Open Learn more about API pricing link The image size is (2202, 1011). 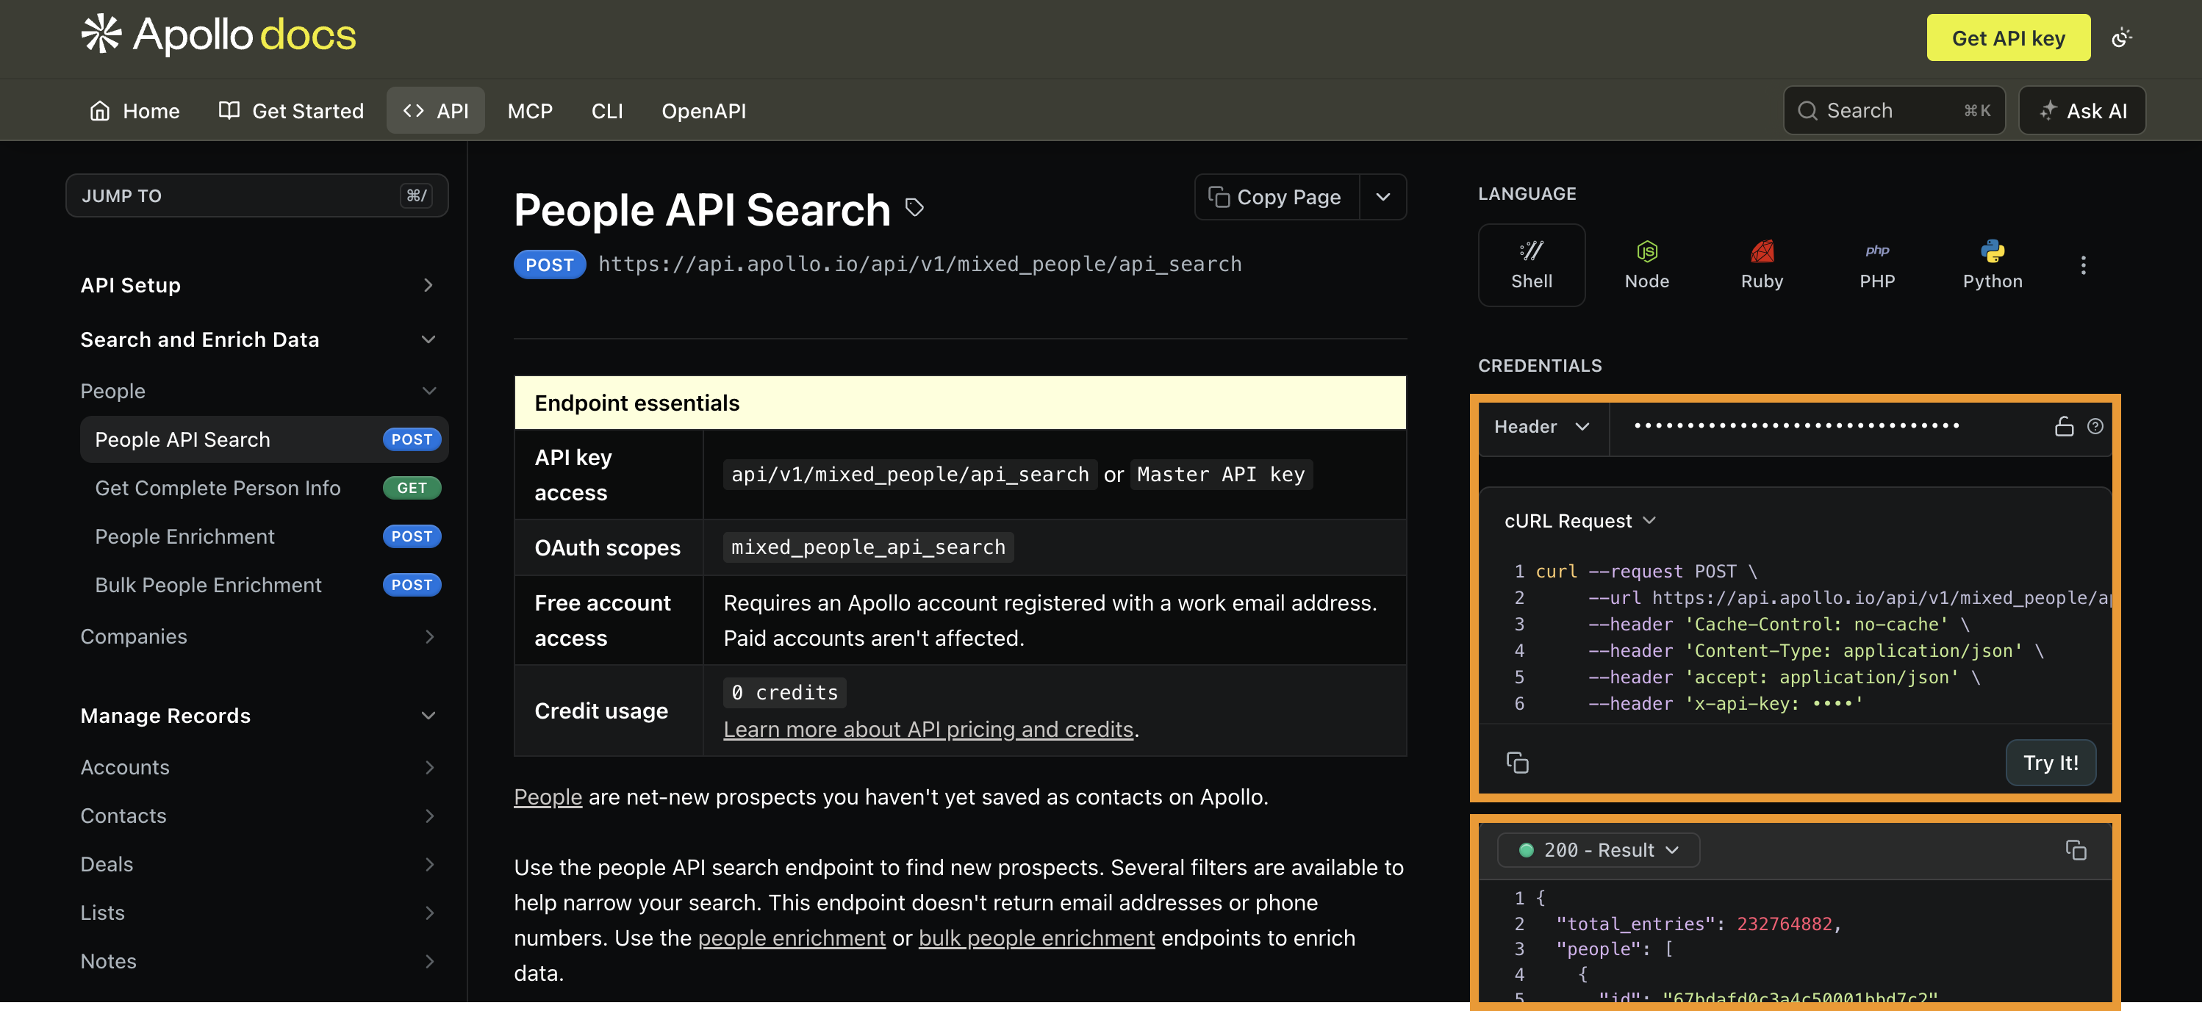pyautogui.click(x=928, y=729)
